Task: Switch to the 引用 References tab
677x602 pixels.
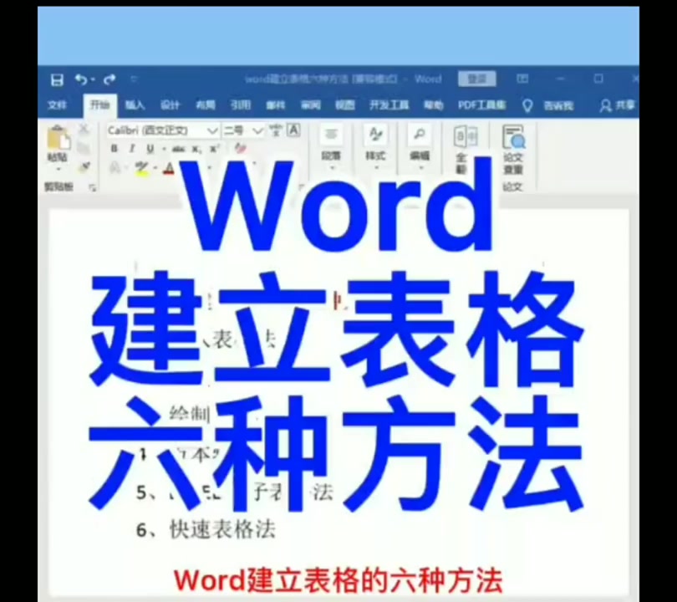Action: pyautogui.click(x=240, y=105)
